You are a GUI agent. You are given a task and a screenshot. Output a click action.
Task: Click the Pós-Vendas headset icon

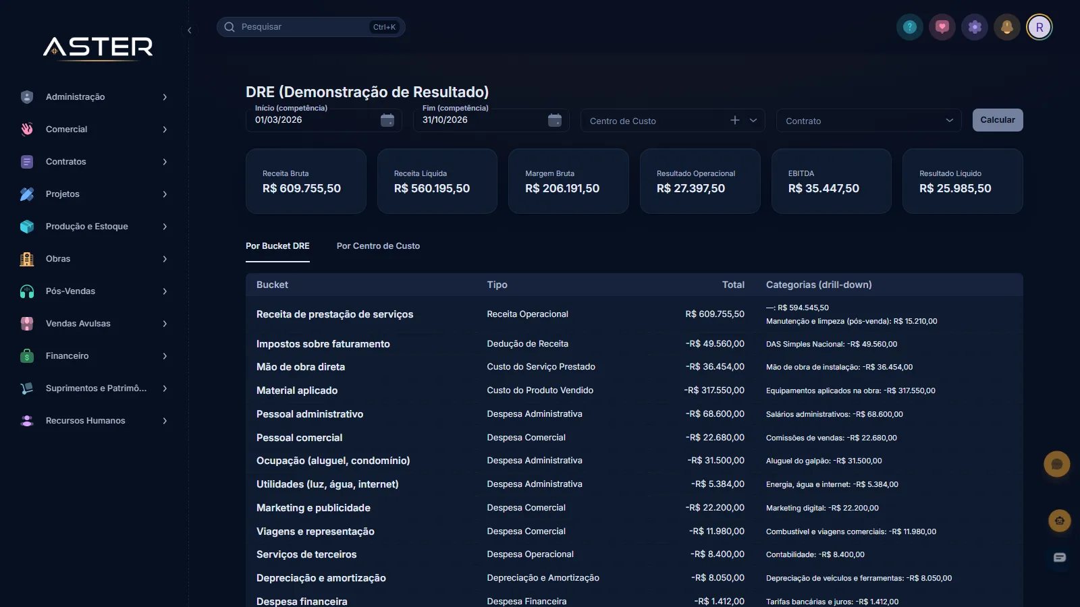click(x=27, y=291)
